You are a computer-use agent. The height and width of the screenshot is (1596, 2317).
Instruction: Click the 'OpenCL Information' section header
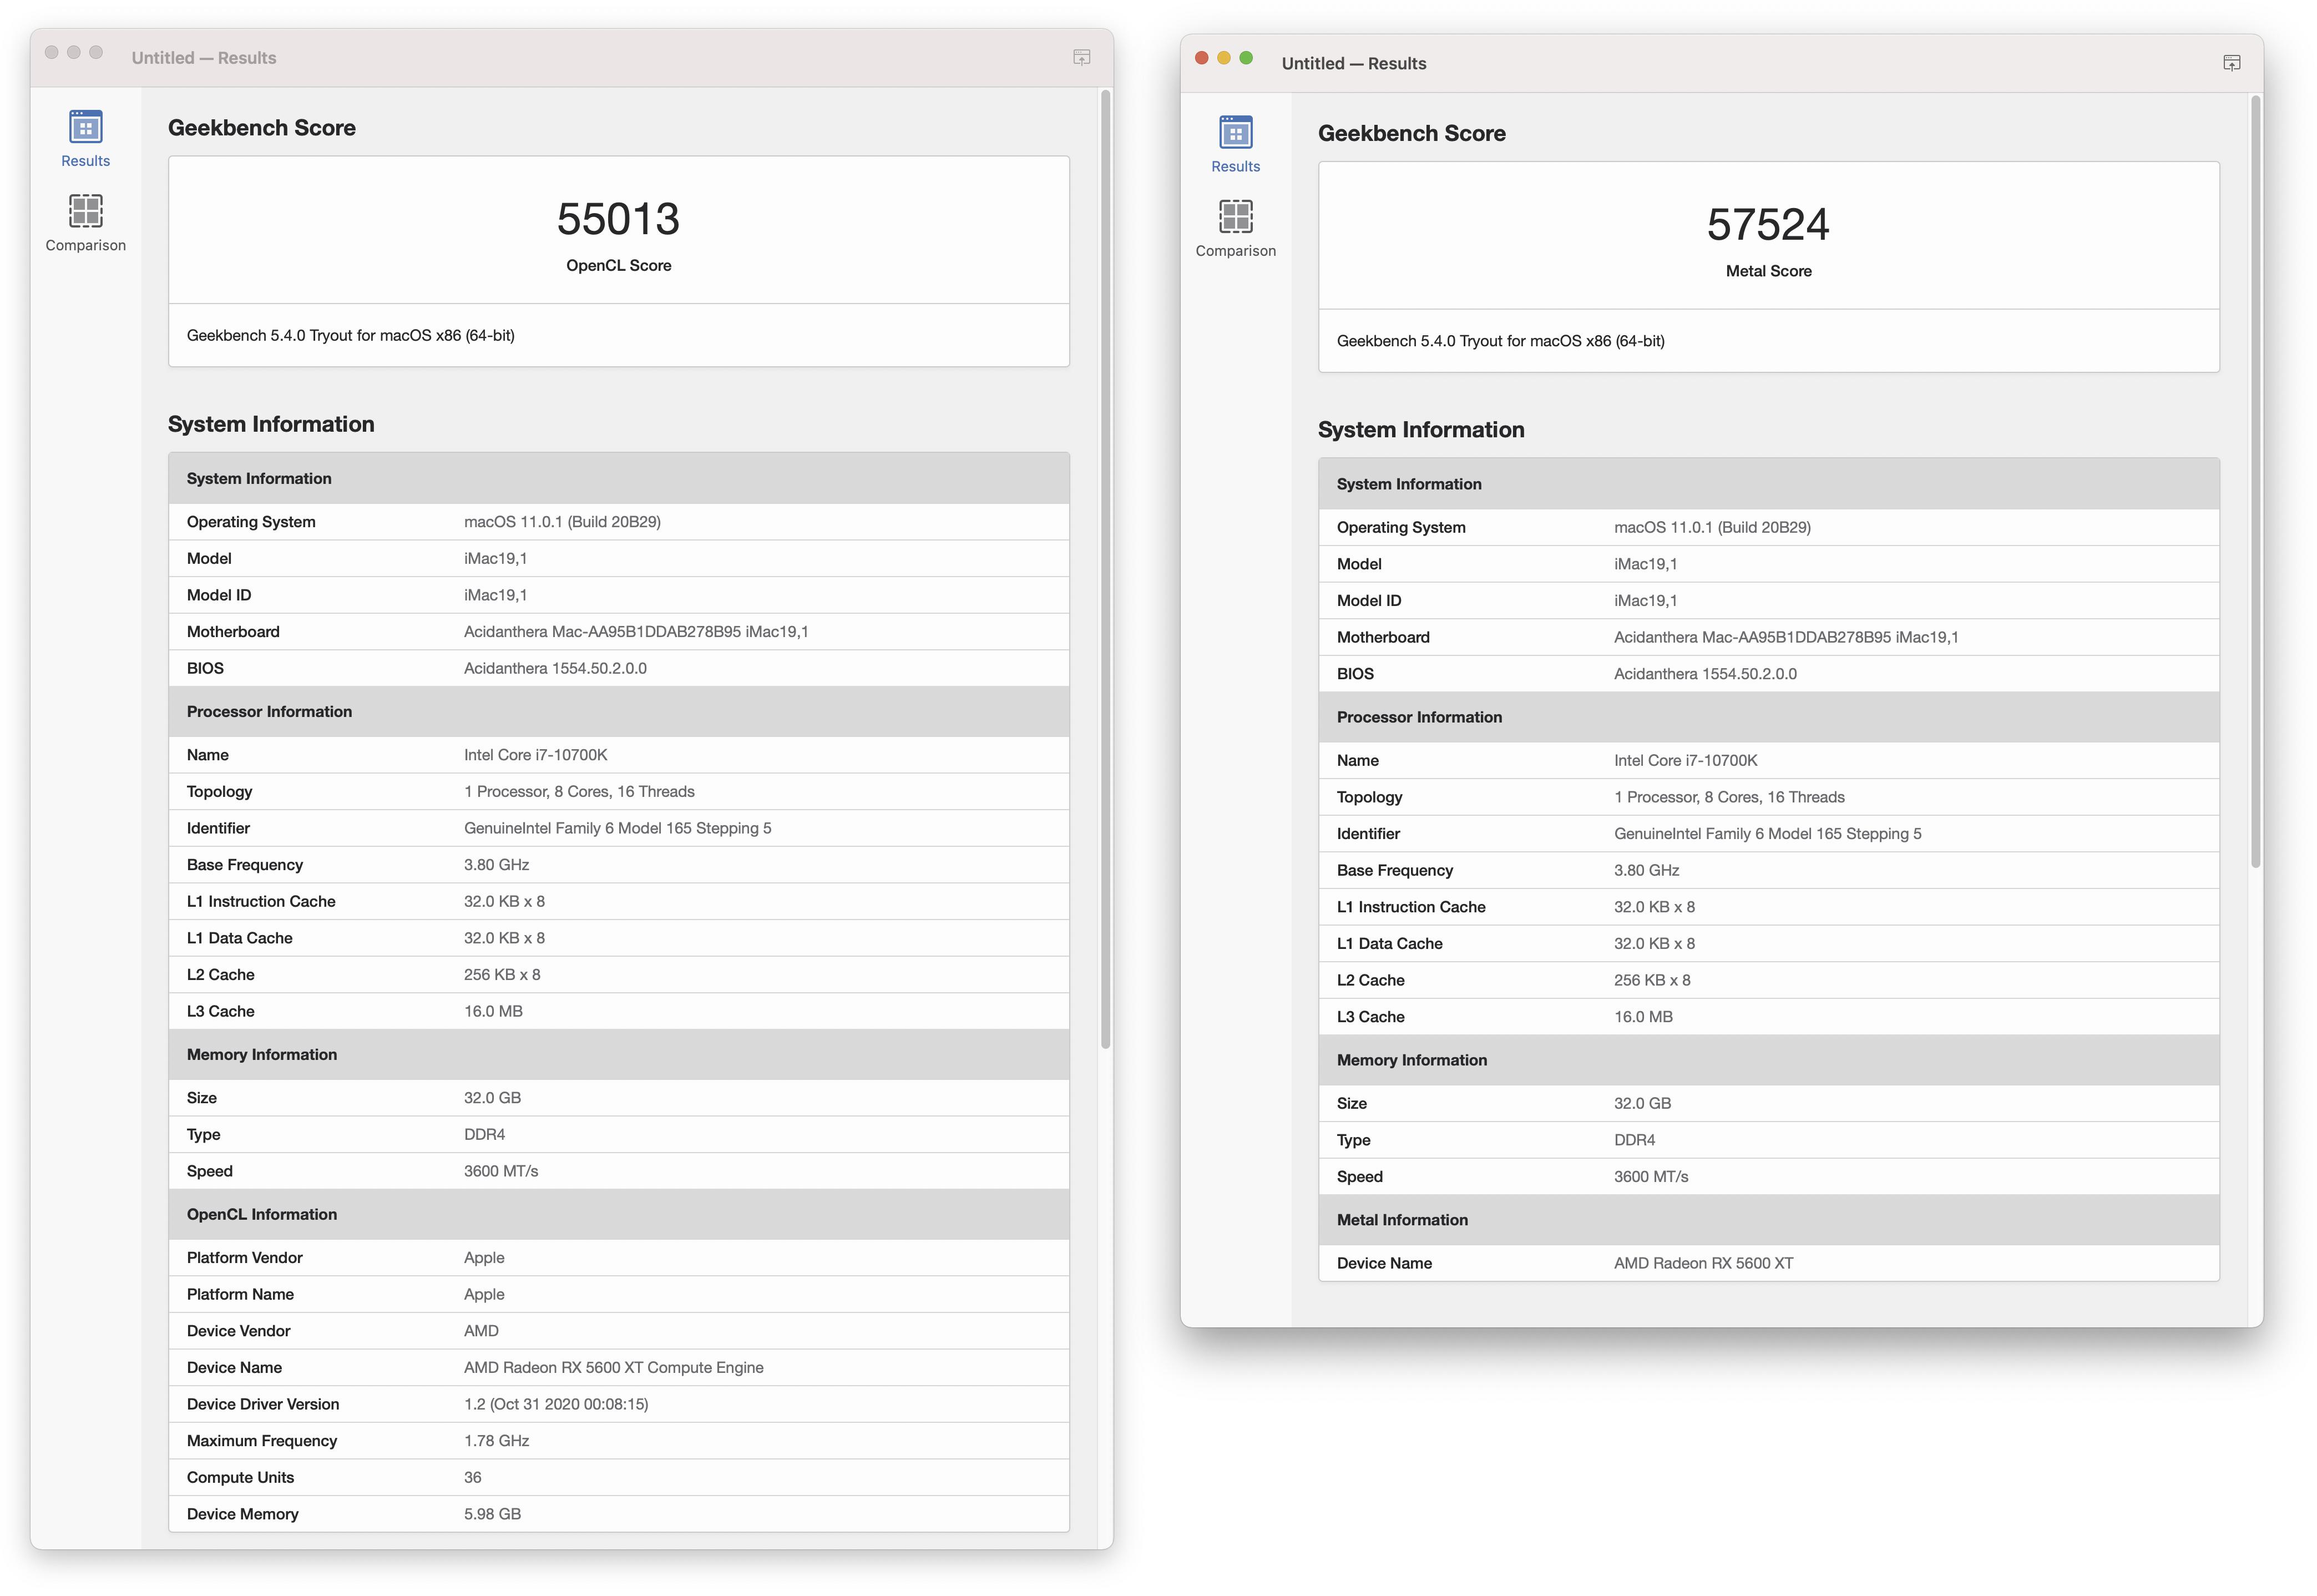(x=262, y=1214)
